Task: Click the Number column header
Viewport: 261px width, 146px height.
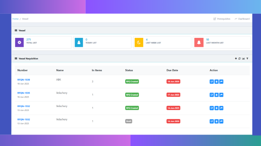Action: (22, 70)
